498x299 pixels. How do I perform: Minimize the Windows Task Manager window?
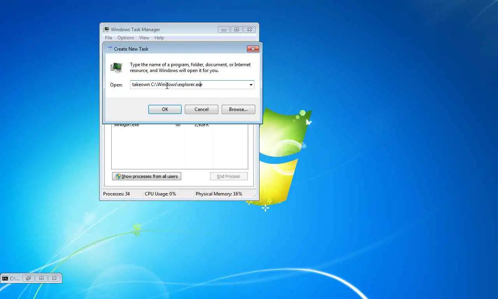click(x=224, y=29)
